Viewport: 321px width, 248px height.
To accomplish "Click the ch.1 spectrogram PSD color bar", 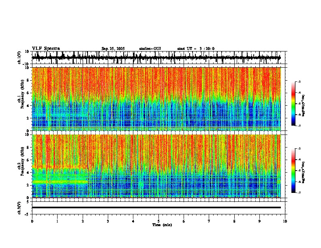I will click(x=293, y=104).
